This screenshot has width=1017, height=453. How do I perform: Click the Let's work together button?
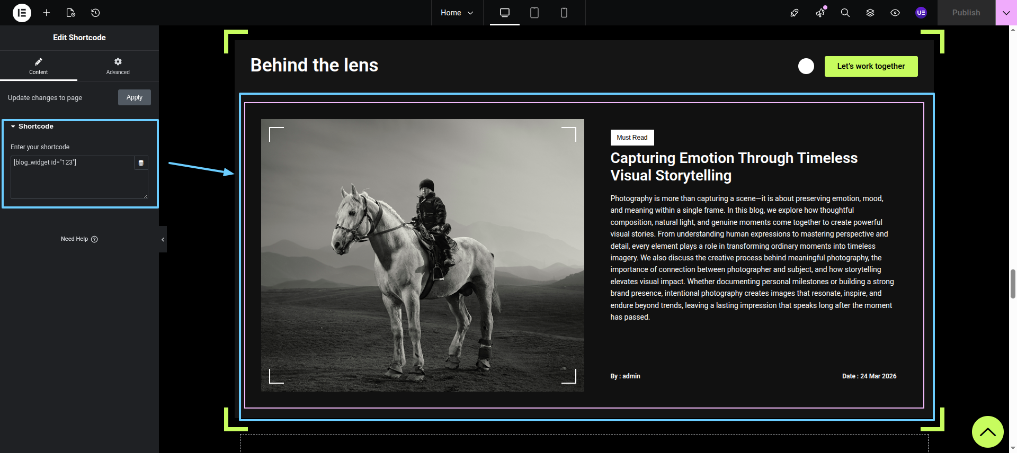[871, 66]
